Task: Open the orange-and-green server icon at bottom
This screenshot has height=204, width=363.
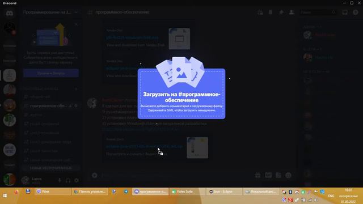Action: [x=10, y=179]
